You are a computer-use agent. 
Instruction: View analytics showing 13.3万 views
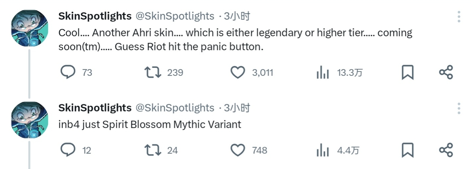[x=322, y=72]
